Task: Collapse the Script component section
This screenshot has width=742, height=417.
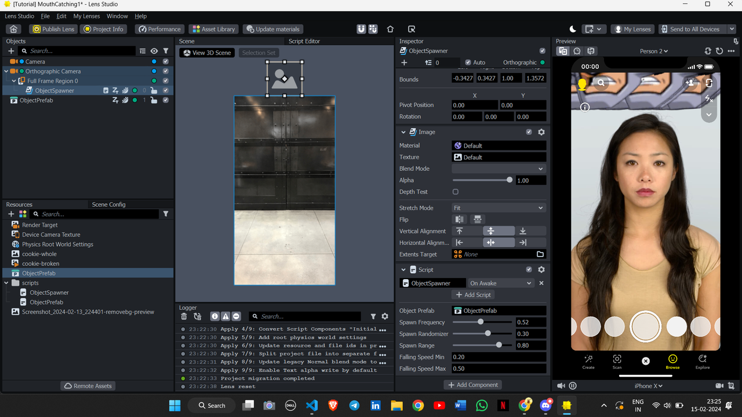Action: coord(403,270)
